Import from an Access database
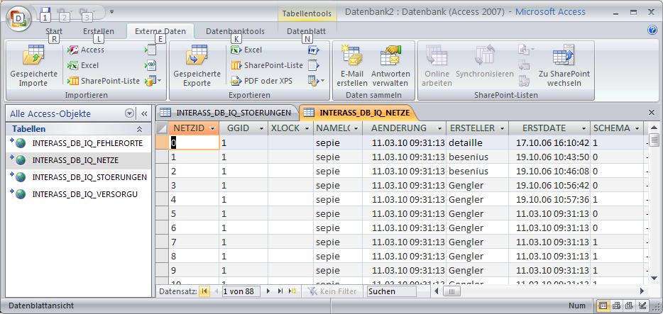This screenshot has width=663, height=314. pos(86,50)
